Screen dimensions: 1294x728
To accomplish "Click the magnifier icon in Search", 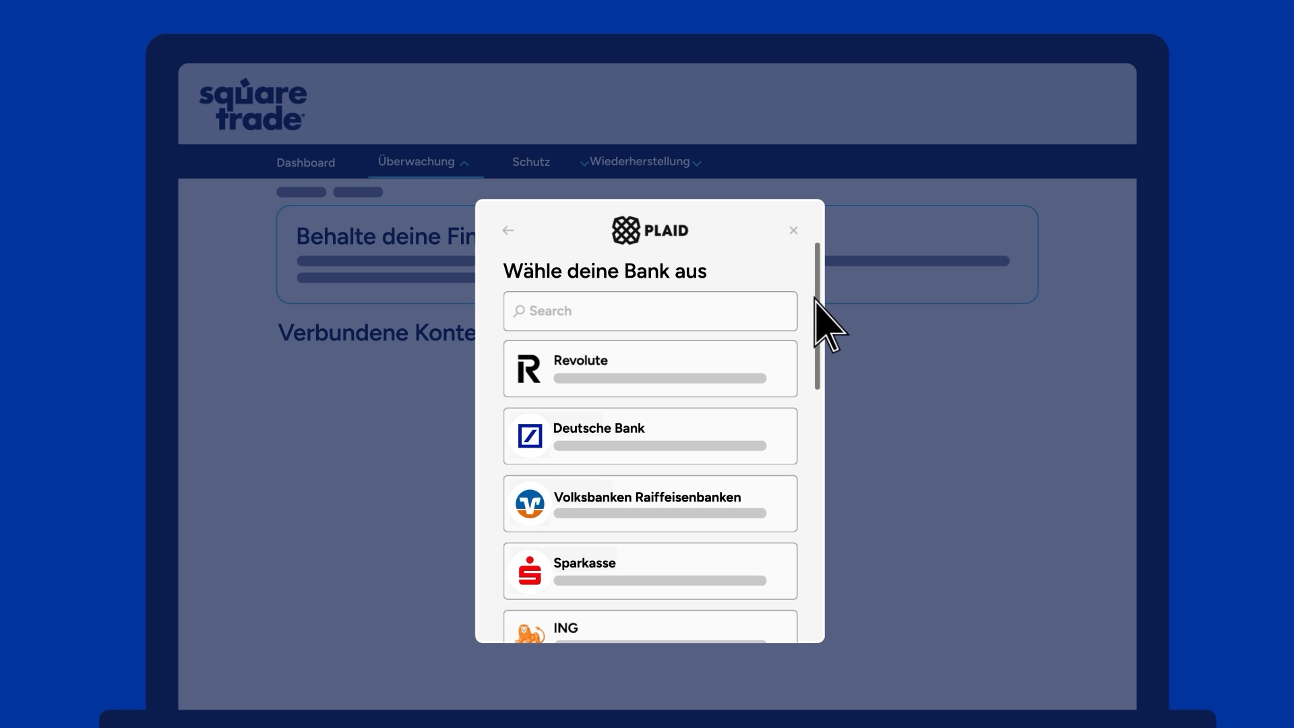I will point(519,311).
